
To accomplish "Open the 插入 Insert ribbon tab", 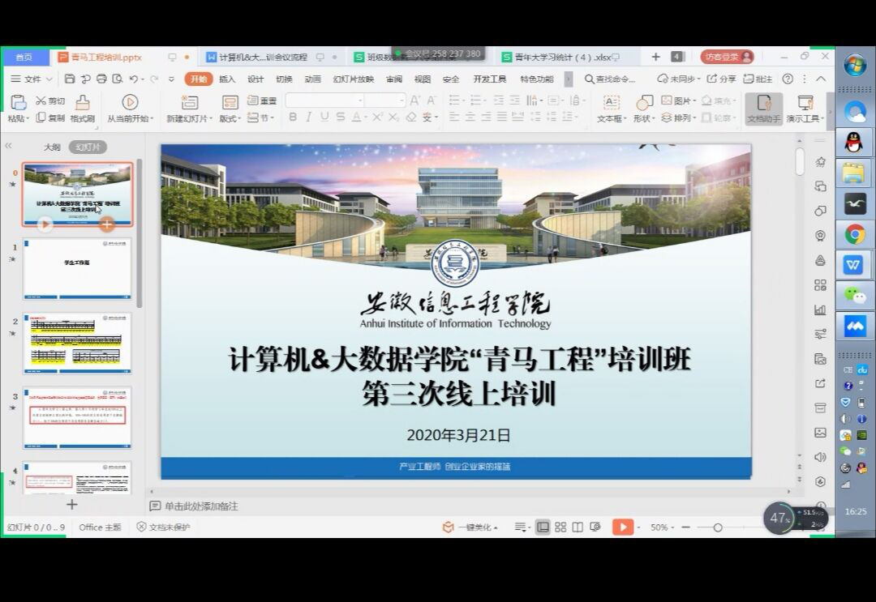I will coord(227,79).
